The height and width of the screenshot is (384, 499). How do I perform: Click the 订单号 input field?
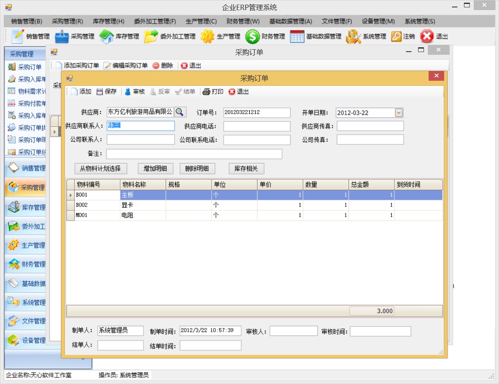coord(257,113)
